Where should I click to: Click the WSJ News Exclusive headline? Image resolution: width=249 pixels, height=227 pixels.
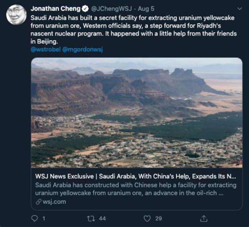(136, 176)
